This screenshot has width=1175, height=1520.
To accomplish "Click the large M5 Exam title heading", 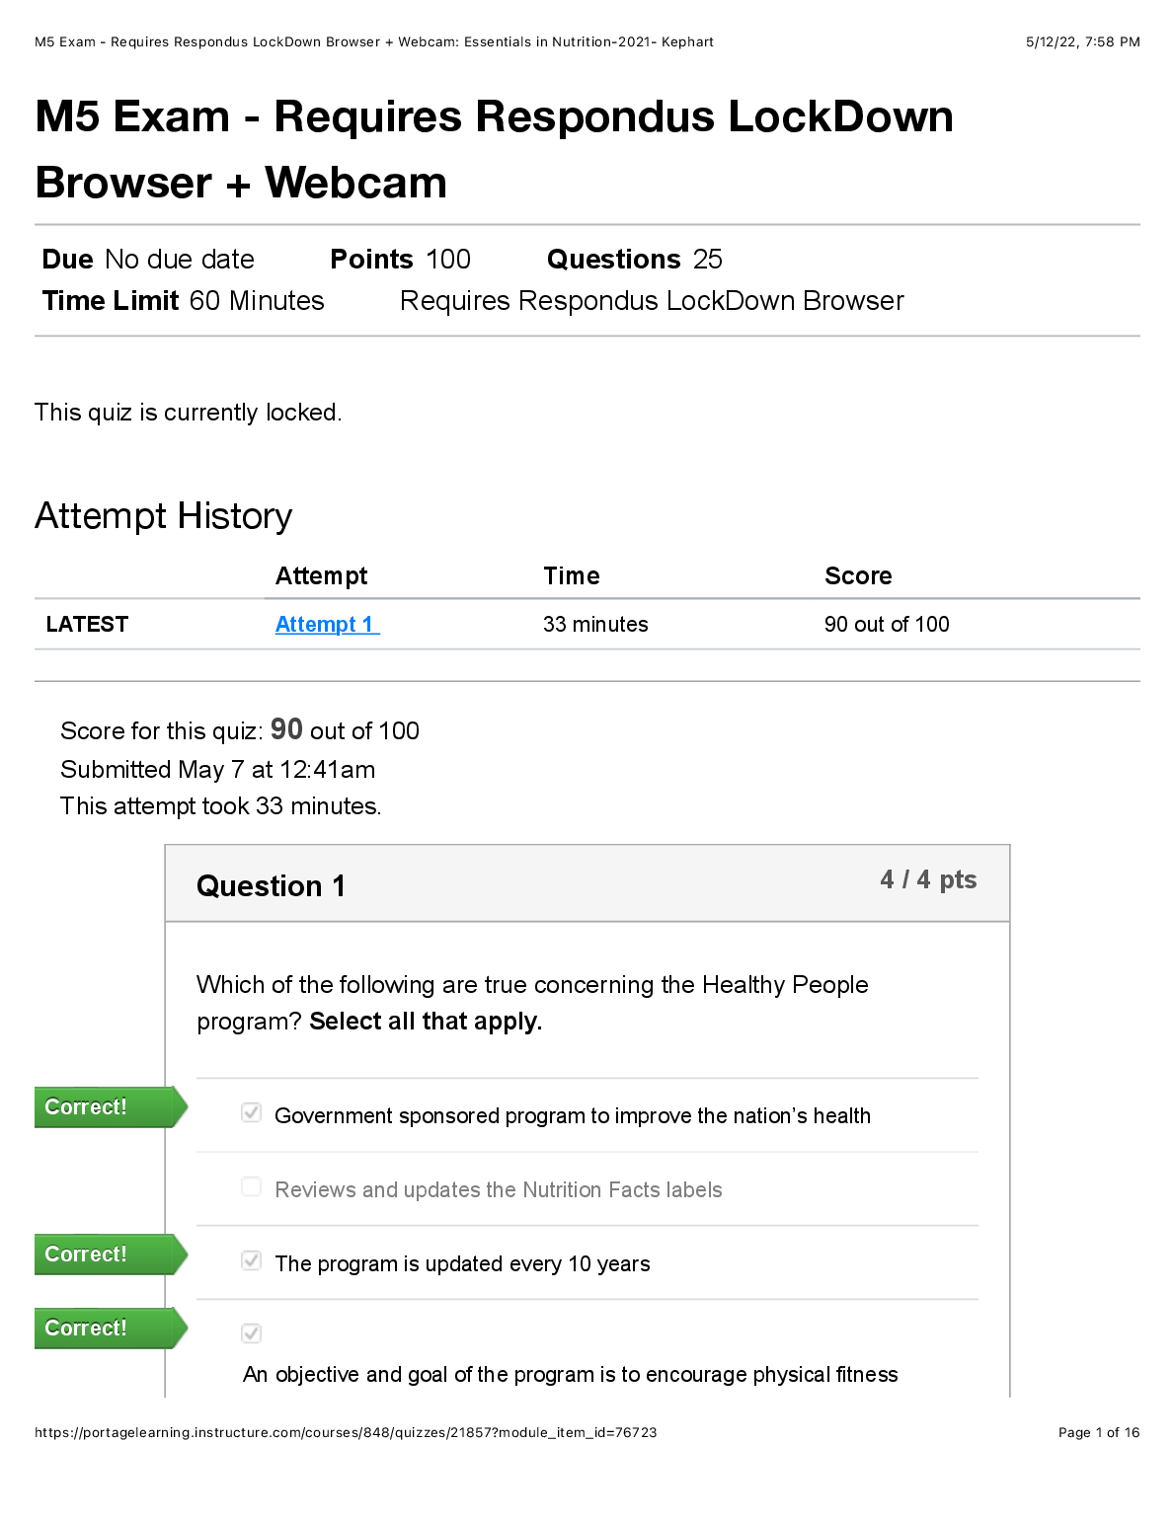I will pos(494,149).
